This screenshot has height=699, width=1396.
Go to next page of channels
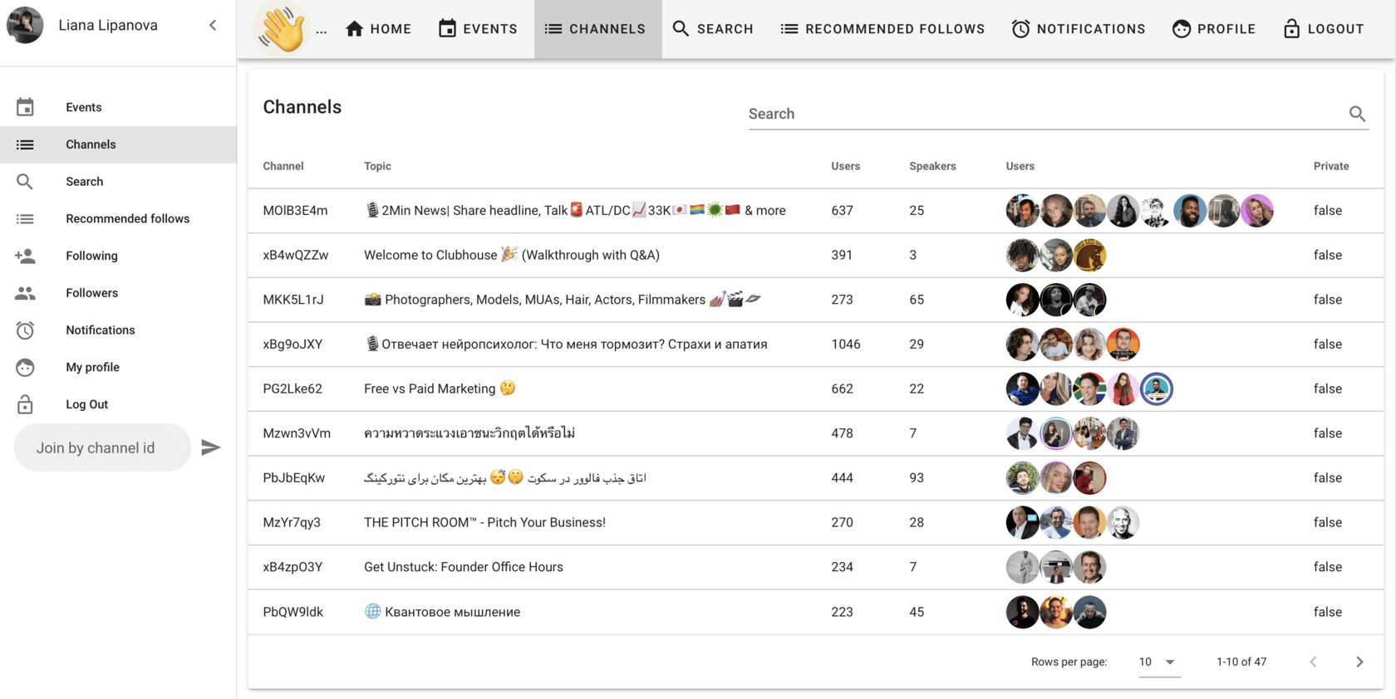(x=1359, y=662)
